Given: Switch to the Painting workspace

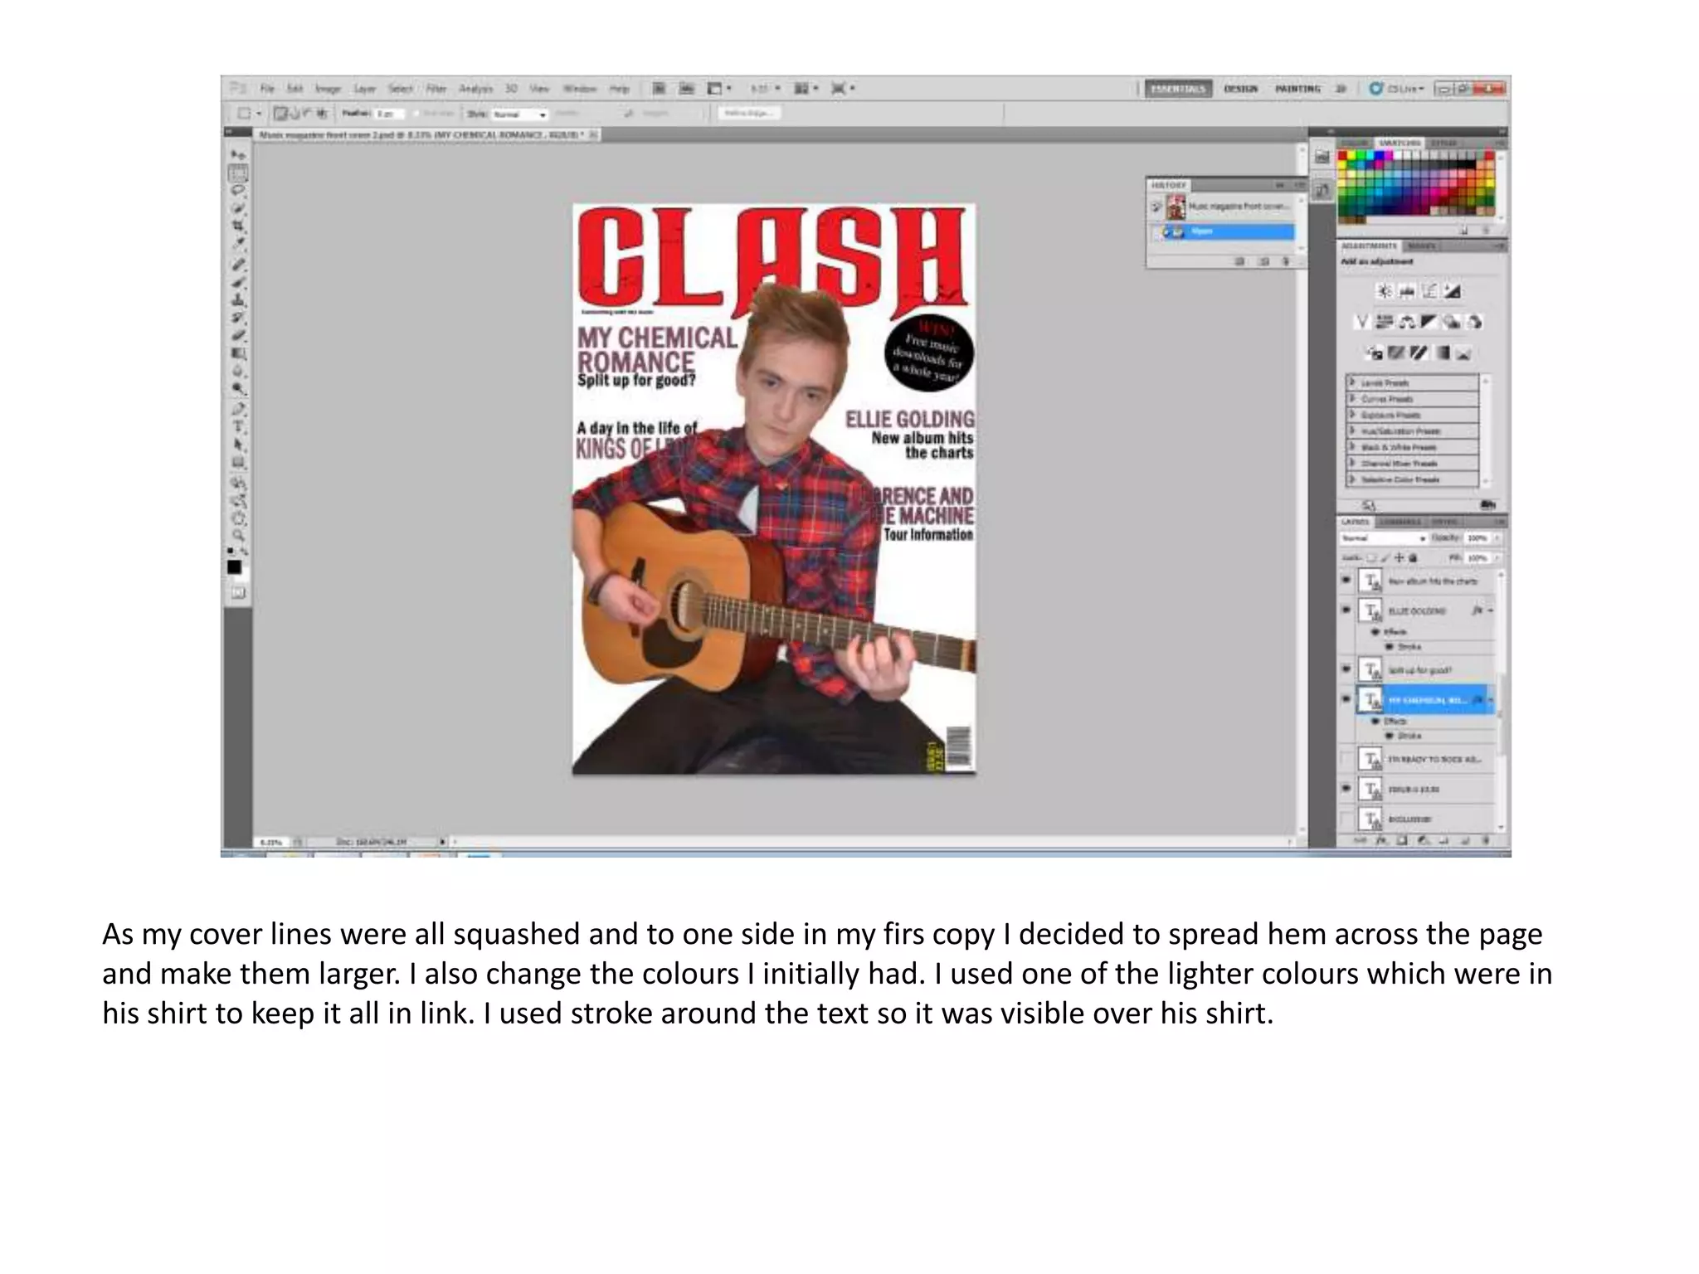Looking at the screenshot, I should click(x=1298, y=89).
